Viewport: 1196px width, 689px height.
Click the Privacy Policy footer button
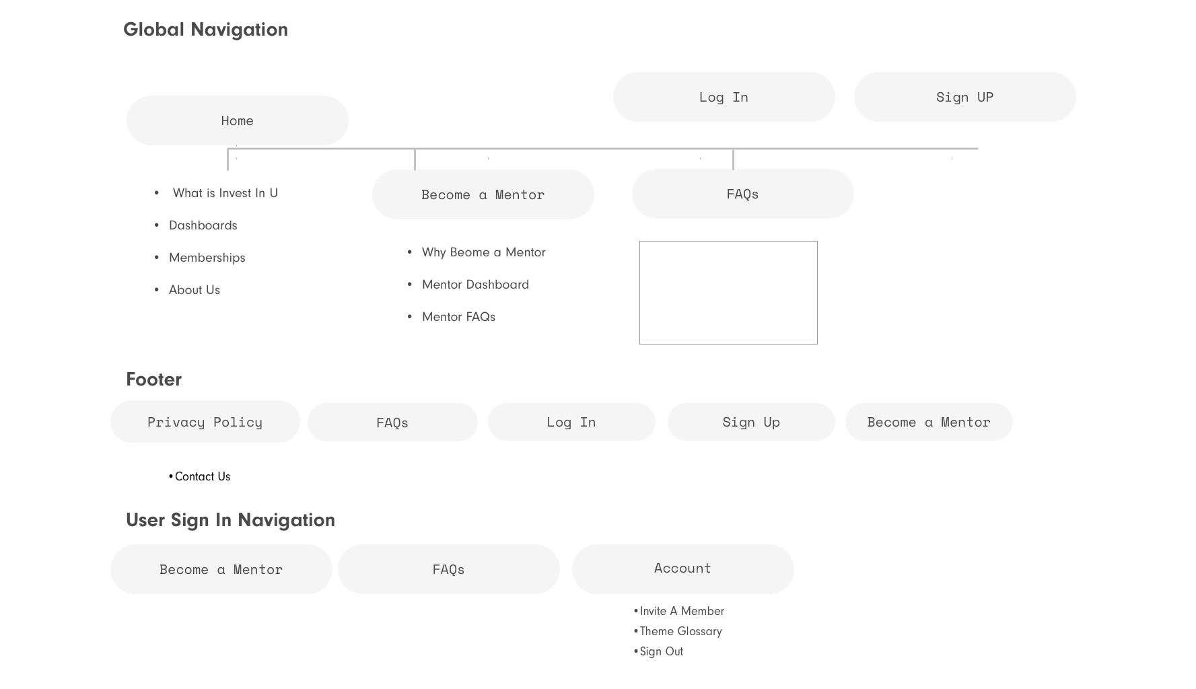[205, 422]
